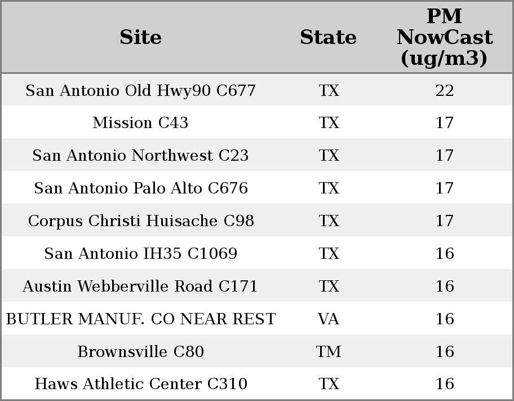Click TX state for Haws Athletic Center
The width and height of the screenshot is (514, 401).
329,384
